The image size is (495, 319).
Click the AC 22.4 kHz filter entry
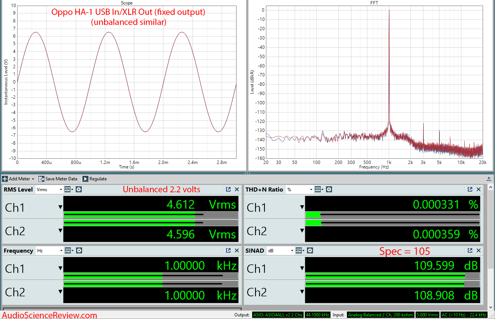464,315
